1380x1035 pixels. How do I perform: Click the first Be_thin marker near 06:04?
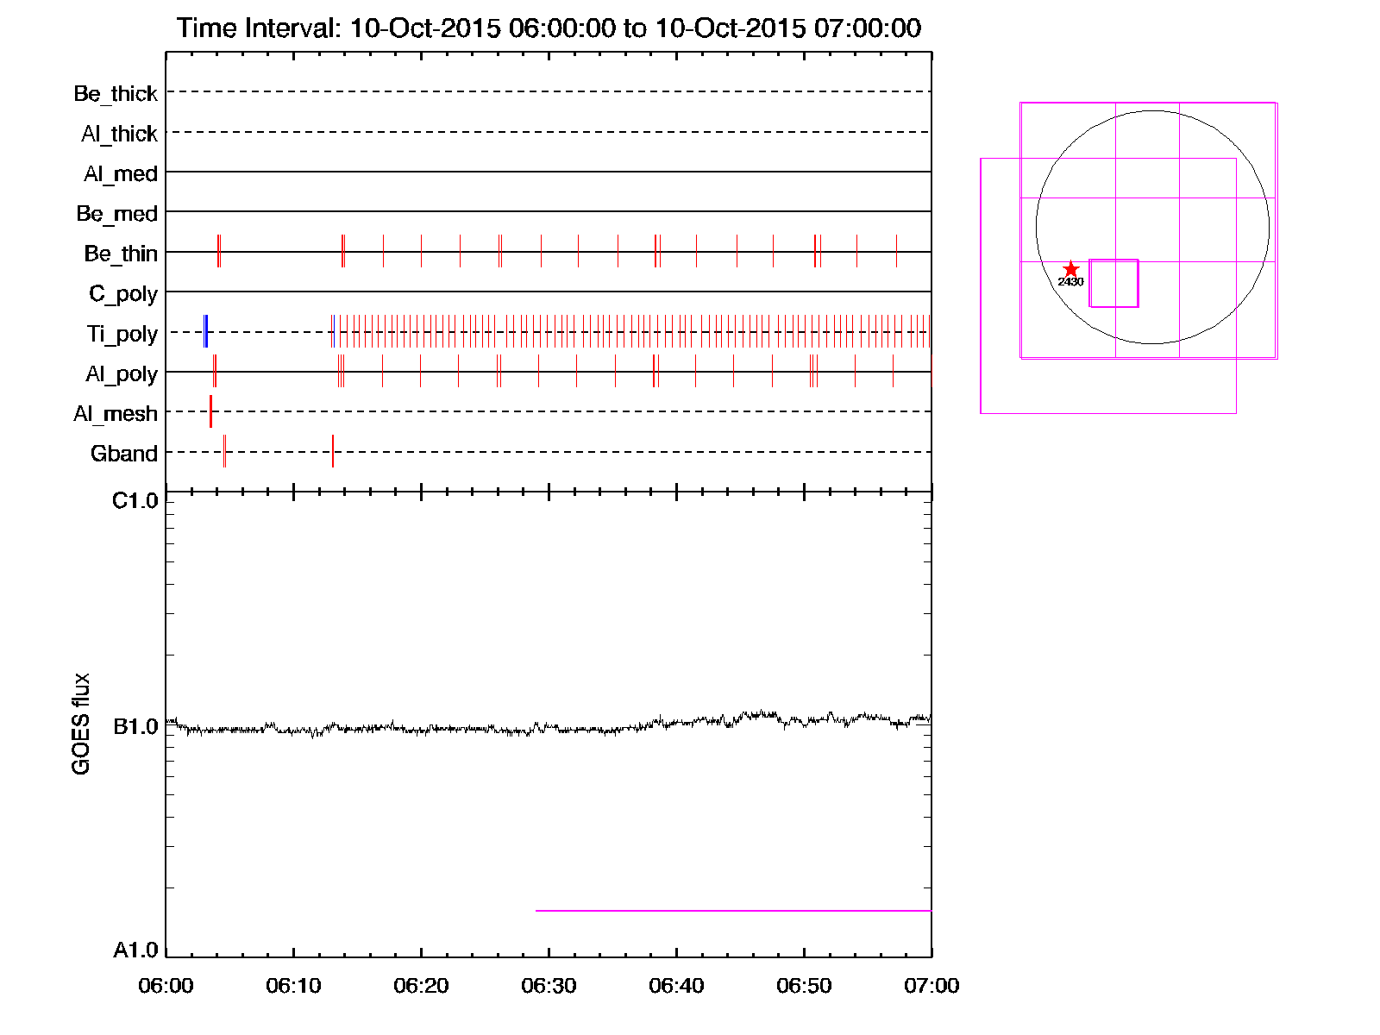[x=218, y=251]
